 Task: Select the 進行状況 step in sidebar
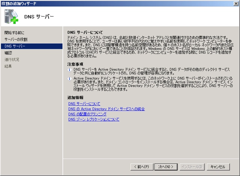[12, 60]
